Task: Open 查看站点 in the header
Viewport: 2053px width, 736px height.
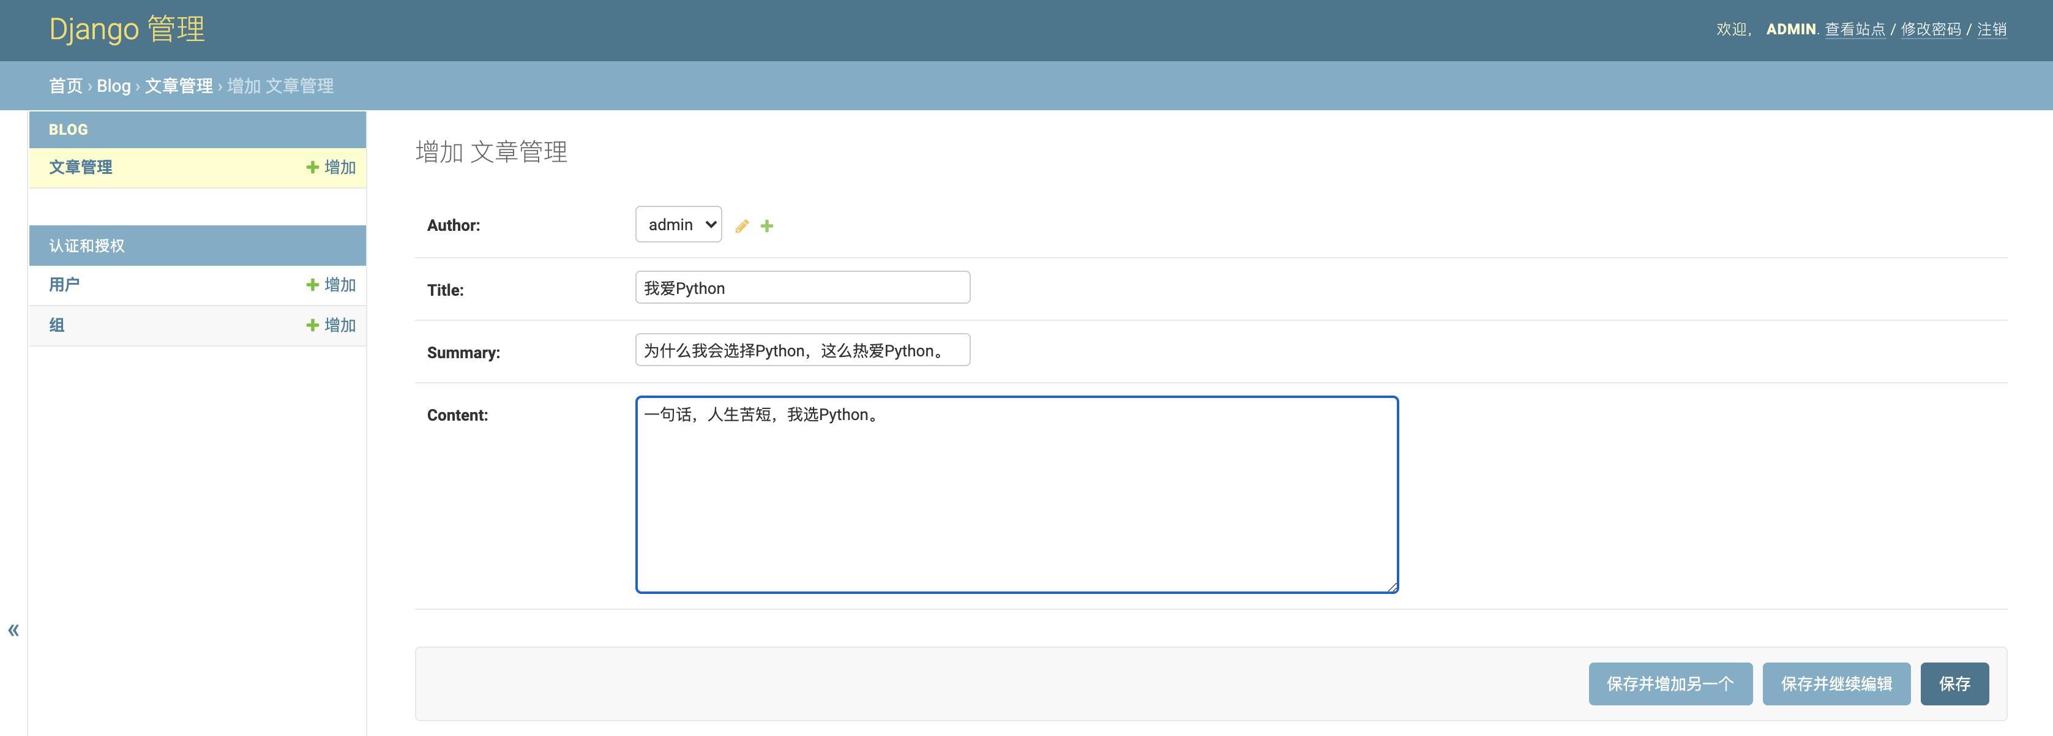Action: (x=1855, y=29)
